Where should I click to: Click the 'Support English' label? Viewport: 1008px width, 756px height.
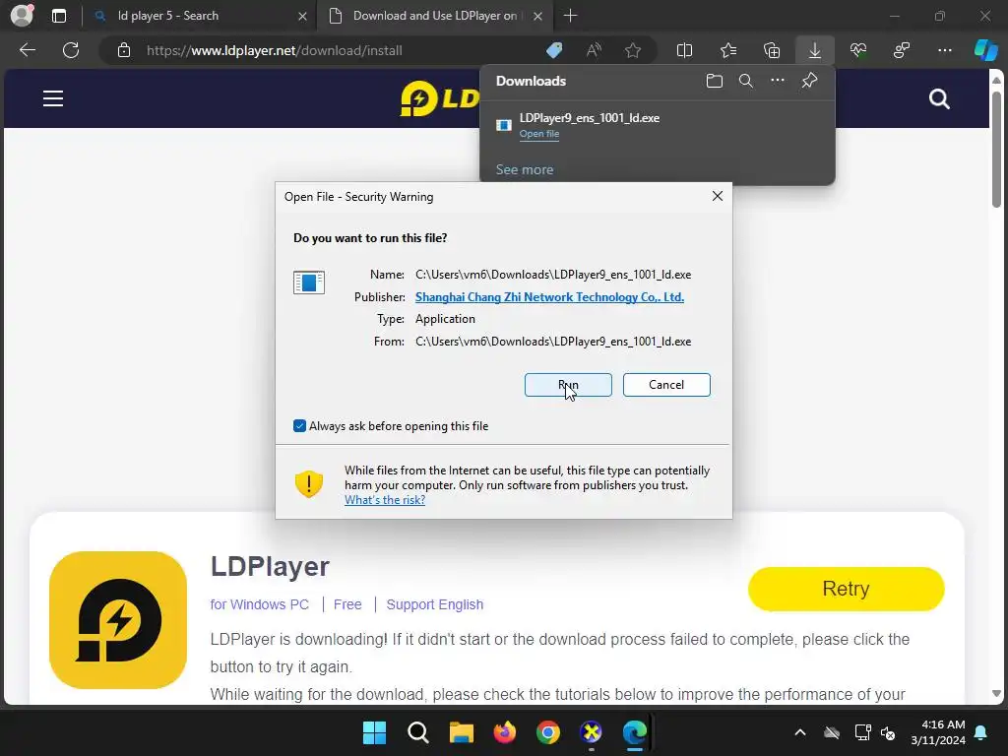(434, 604)
